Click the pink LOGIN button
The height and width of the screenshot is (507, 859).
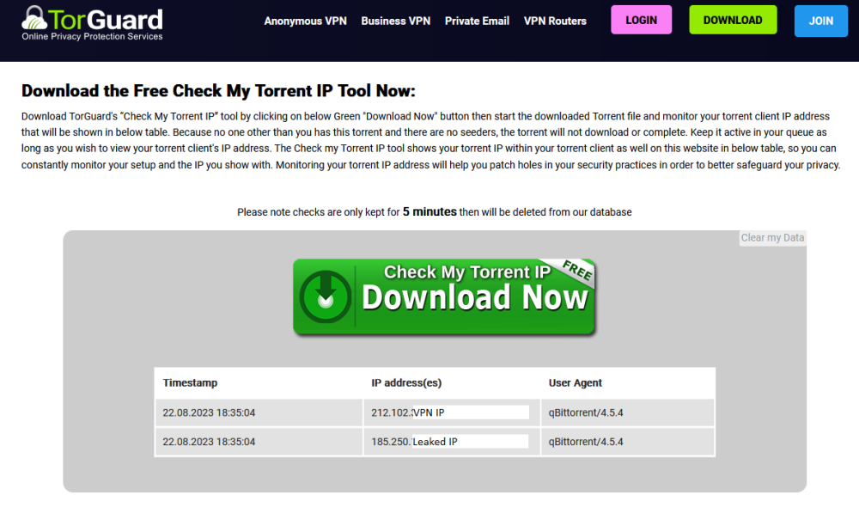(x=641, y=21)
